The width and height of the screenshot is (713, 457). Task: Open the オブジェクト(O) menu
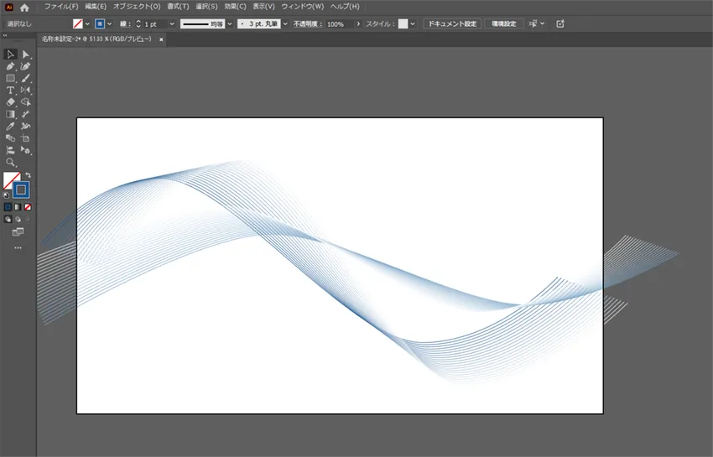point(137,7)
